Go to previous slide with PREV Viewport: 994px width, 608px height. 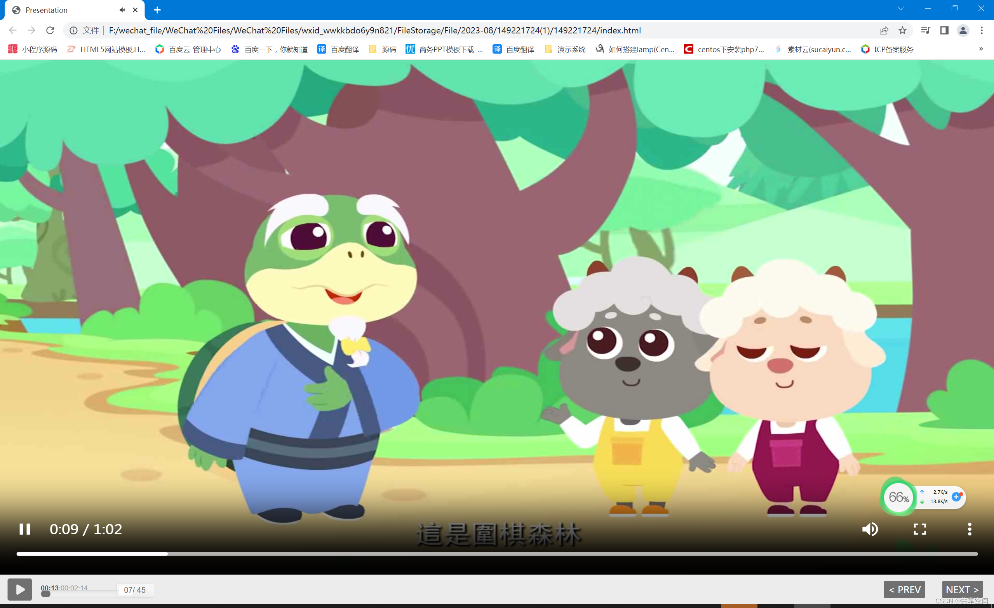click(904, 589)
